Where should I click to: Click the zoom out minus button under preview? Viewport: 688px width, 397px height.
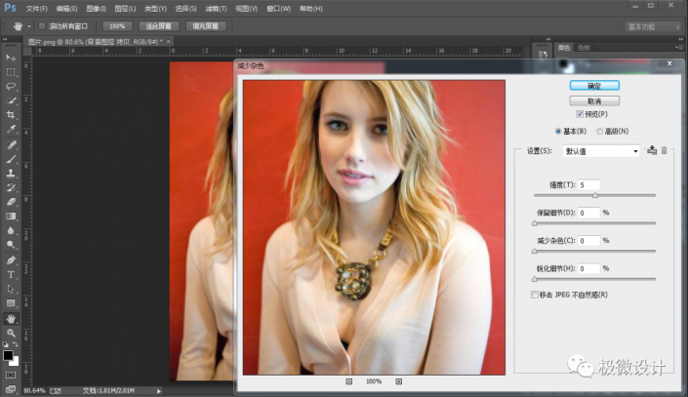tap(349, 381)
